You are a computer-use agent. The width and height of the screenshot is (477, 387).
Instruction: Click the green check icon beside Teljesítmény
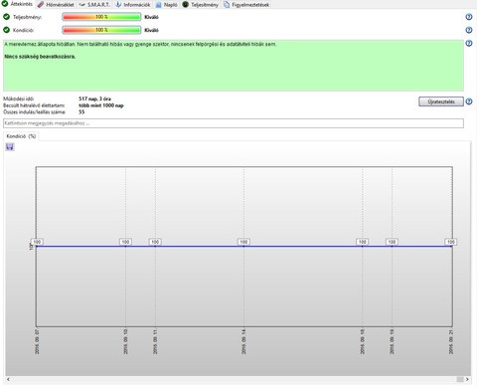(6, 17)
